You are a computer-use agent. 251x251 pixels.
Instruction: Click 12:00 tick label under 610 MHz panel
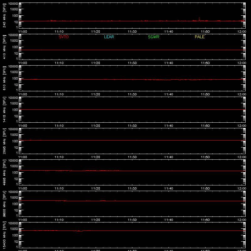[242, 94]
